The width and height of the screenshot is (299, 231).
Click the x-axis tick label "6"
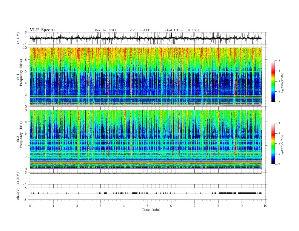click(x=171, y=206)
